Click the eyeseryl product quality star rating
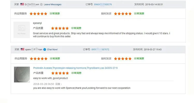This screenshot has width=194, height=103. point(60,28)
